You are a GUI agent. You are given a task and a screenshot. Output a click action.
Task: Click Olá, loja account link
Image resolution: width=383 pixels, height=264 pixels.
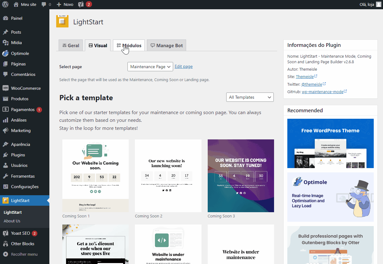(367, 4)
